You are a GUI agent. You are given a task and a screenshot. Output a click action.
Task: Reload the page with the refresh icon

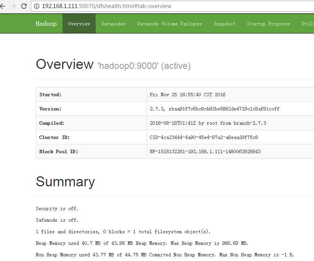pos(24,6)
